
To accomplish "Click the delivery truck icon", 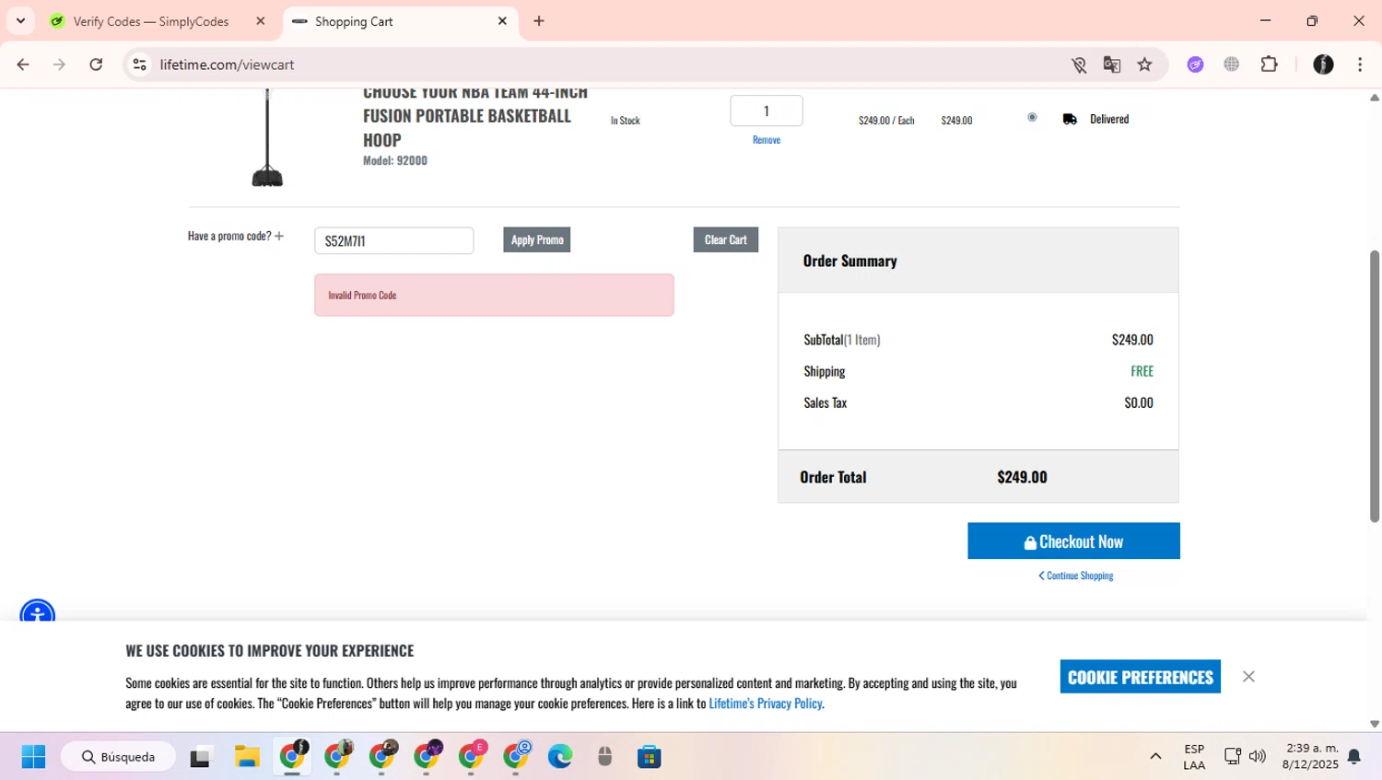I will [1070, 119].
